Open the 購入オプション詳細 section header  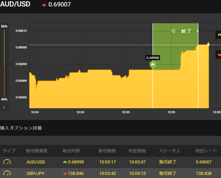pyautogui.click(x=21, y=128)
